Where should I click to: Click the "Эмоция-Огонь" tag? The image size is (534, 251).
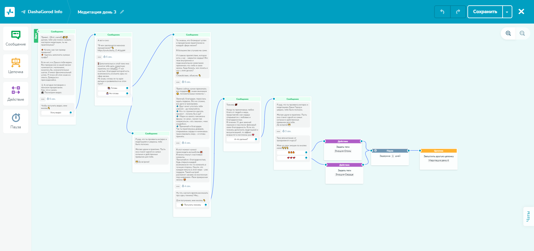(343, 151)
